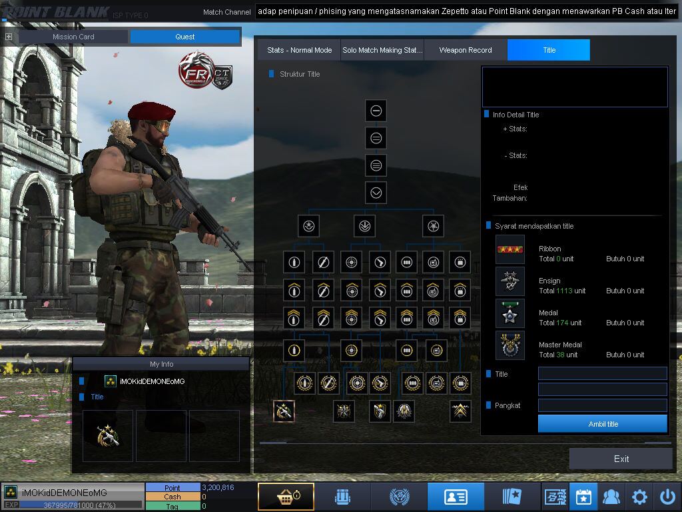Click the "Total 174 unit" Medal text
Screen dimensions: 682x512
pyautogui.click(x=560, y=323)
